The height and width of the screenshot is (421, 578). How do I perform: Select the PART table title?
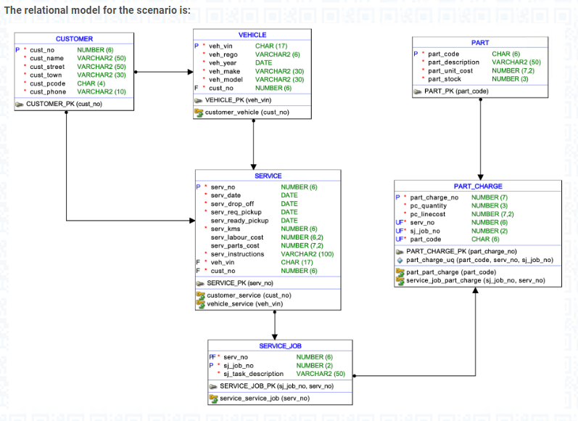(480, 42)
